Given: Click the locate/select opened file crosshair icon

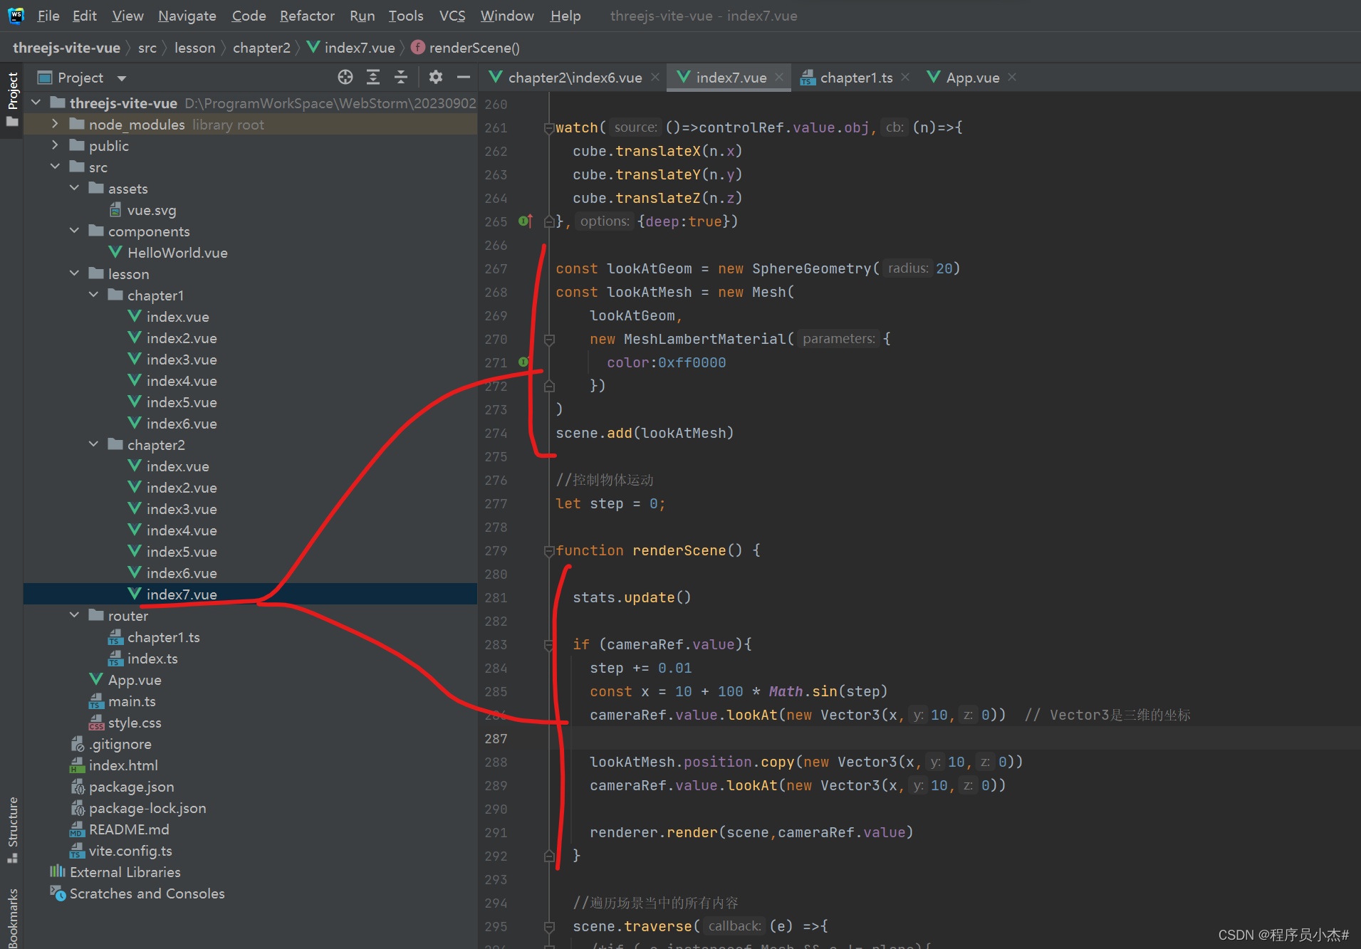Looking at the screenshot, I should 345,77.
